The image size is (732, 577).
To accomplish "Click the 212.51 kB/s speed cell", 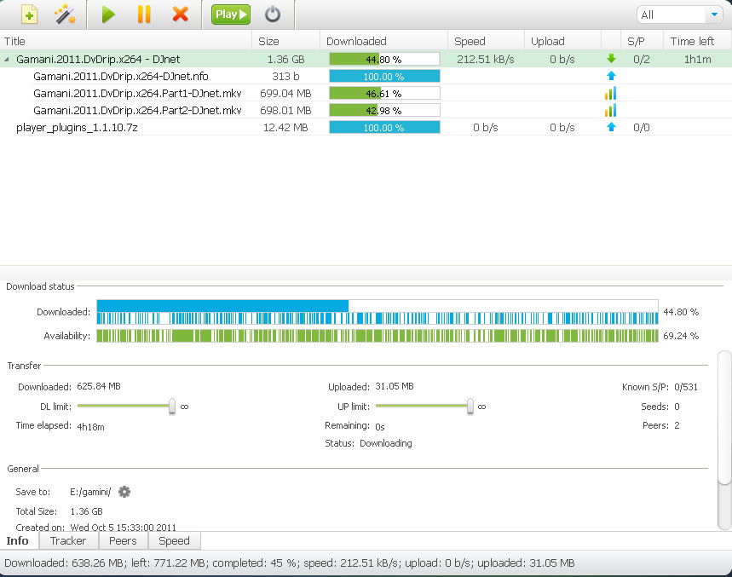I will 486,60.
